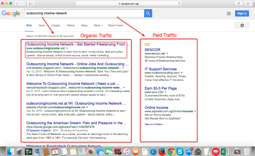Expand the More search menu
255x156 pixels.
[98, 25]
